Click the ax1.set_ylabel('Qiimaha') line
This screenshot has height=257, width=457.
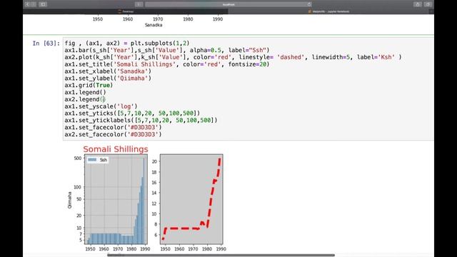108,78
